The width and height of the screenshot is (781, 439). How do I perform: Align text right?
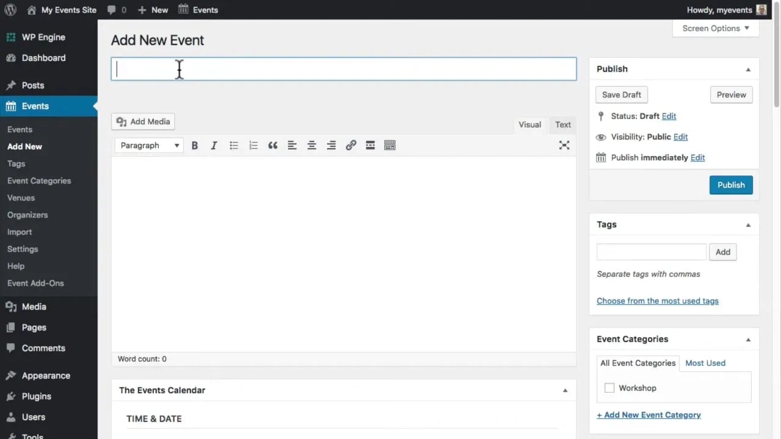pyautogui.click(x=331, y=145)
